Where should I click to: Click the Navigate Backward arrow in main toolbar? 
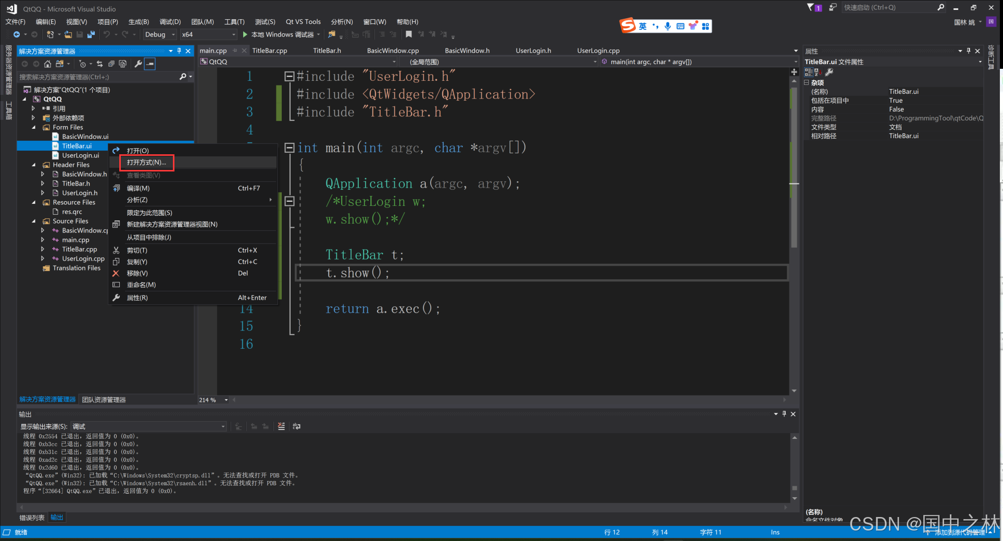click(x=17, y=34)
